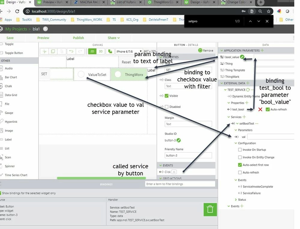This screenshot has width=300, height=229.
Task: Click the Margin text field
Action: pos(188,124)
